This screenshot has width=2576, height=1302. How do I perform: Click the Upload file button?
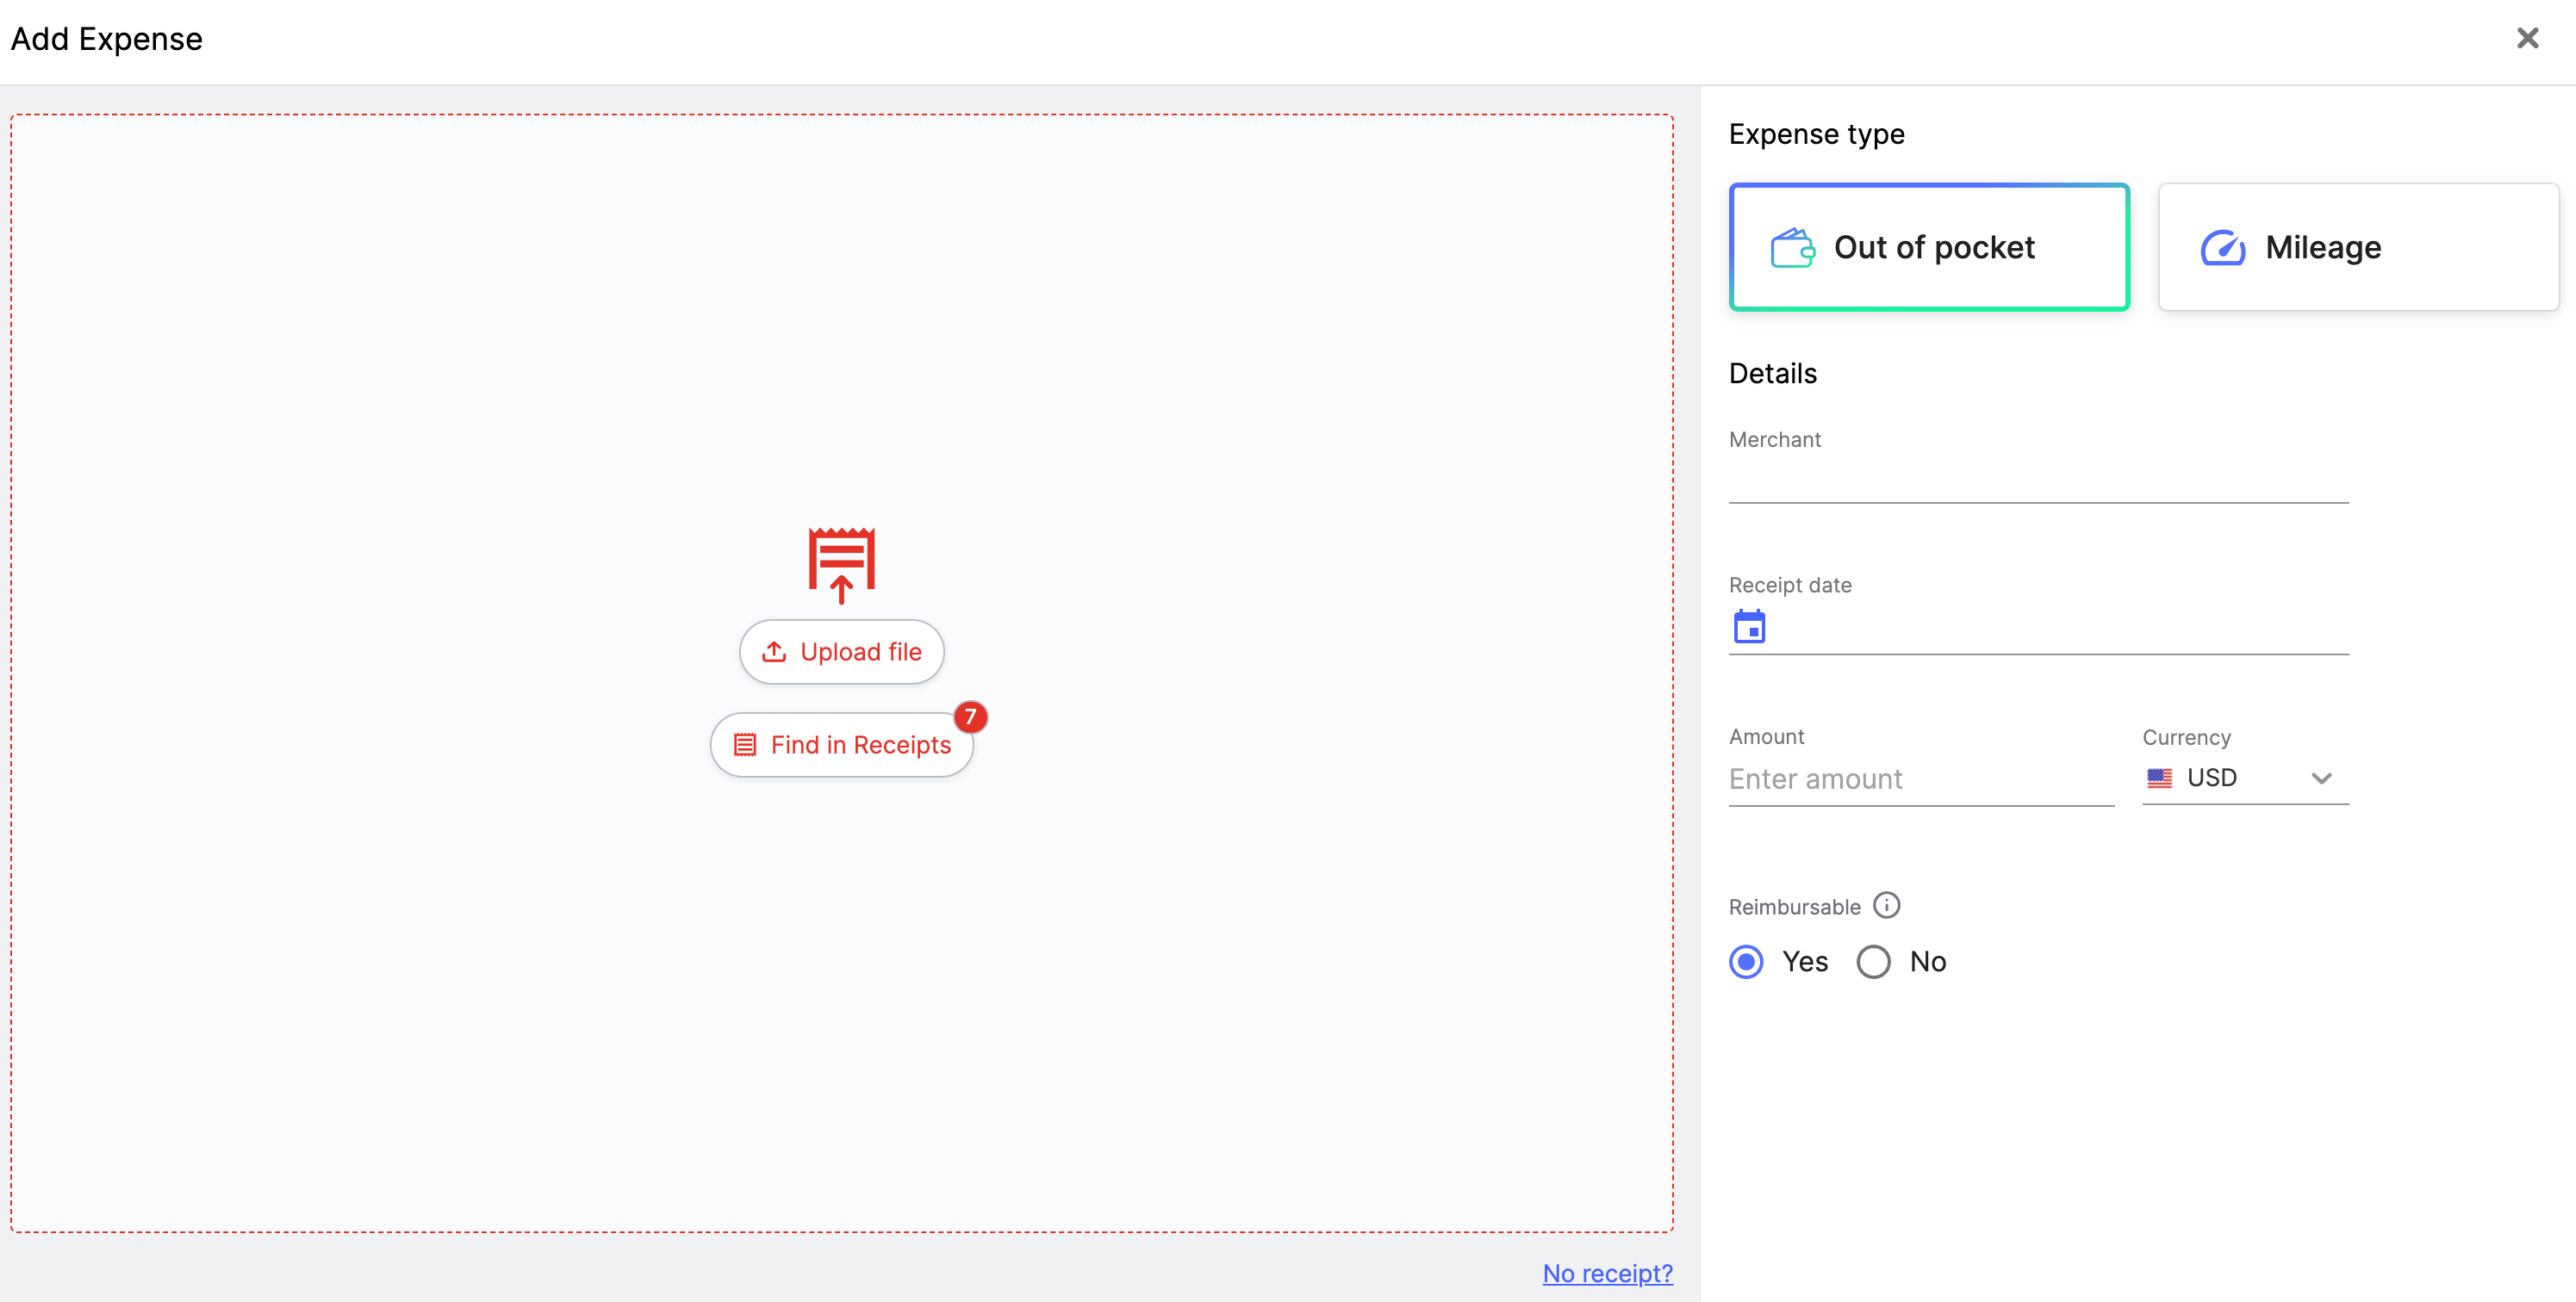(x=841, y=652)
